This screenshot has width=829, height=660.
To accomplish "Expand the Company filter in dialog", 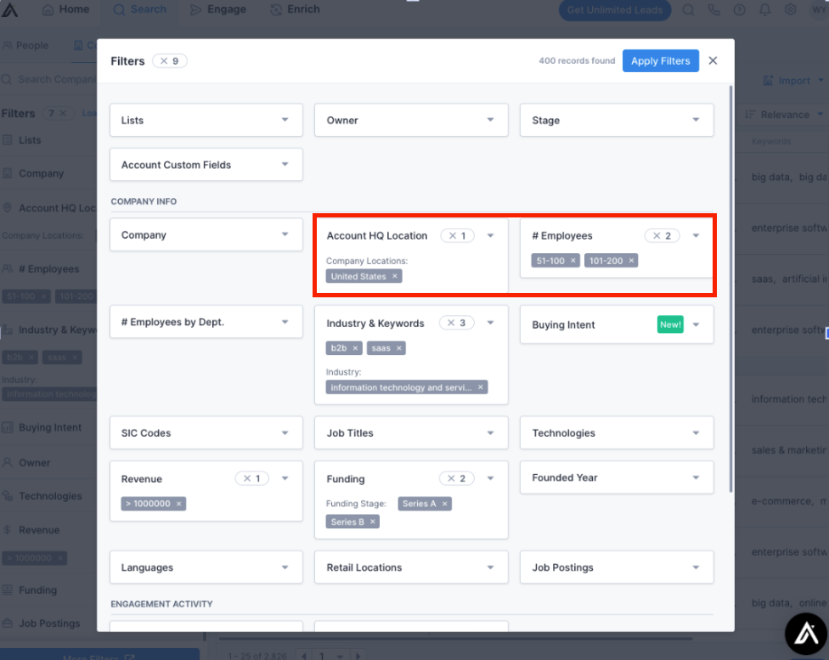I will pyautogui.click(x=206, y=234).
